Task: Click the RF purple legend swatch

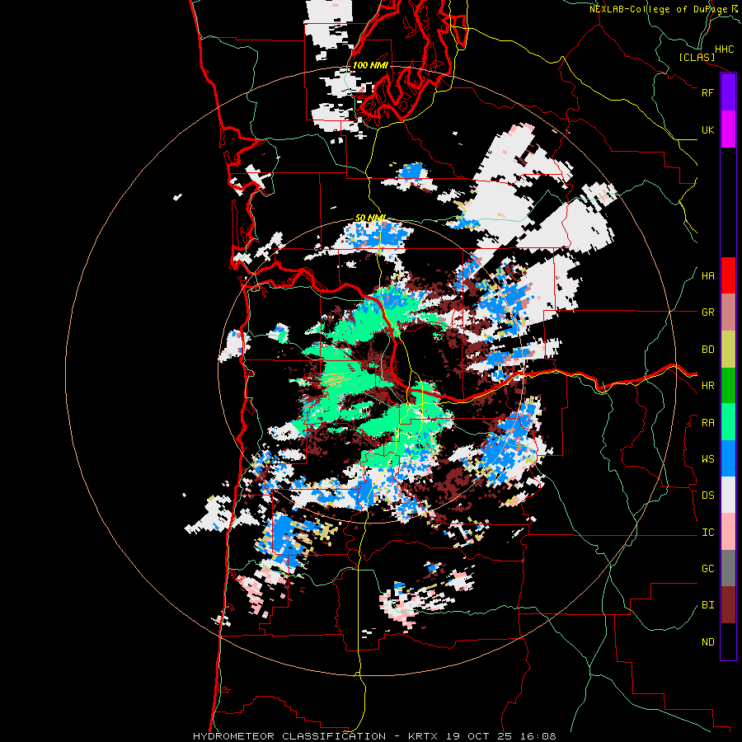Action: [728, 92]
